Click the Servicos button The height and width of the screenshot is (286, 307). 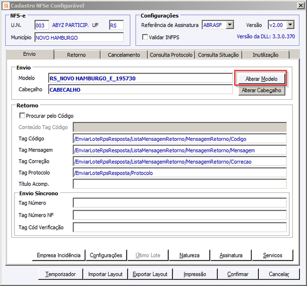273,255
